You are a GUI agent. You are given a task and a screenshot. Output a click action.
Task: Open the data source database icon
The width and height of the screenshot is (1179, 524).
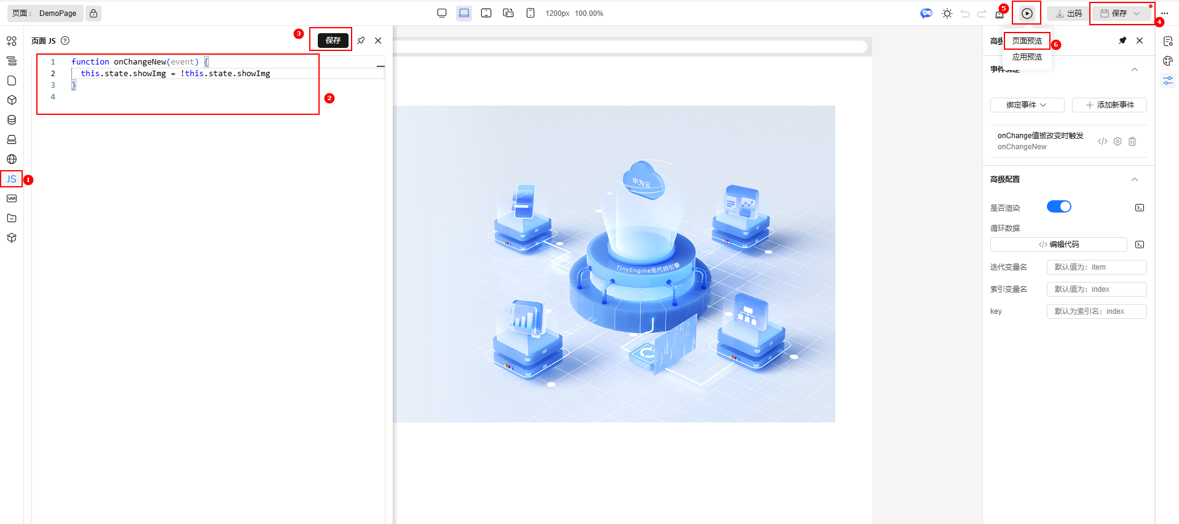click(x=12, y=120)
